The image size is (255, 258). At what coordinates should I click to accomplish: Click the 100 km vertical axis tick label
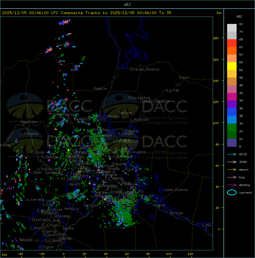216,123
